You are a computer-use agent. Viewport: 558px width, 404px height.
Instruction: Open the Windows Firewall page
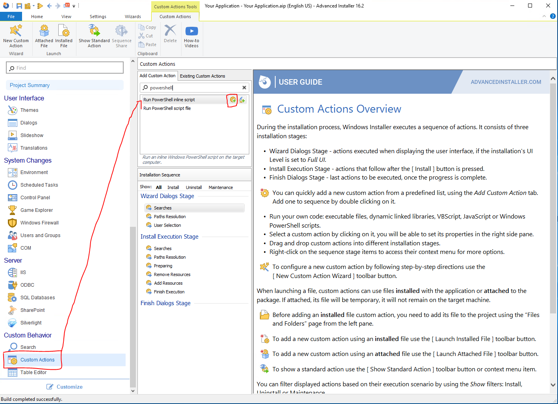(x=39, y=223)
